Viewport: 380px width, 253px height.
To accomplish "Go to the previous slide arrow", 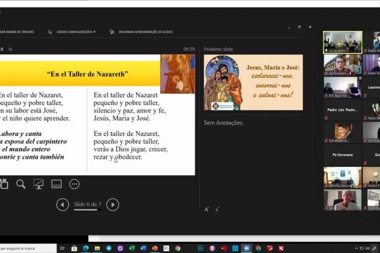I will [x=62, y=204].
